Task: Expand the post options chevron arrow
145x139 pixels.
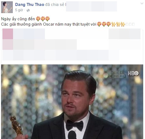Action: [x=142, y=4]
